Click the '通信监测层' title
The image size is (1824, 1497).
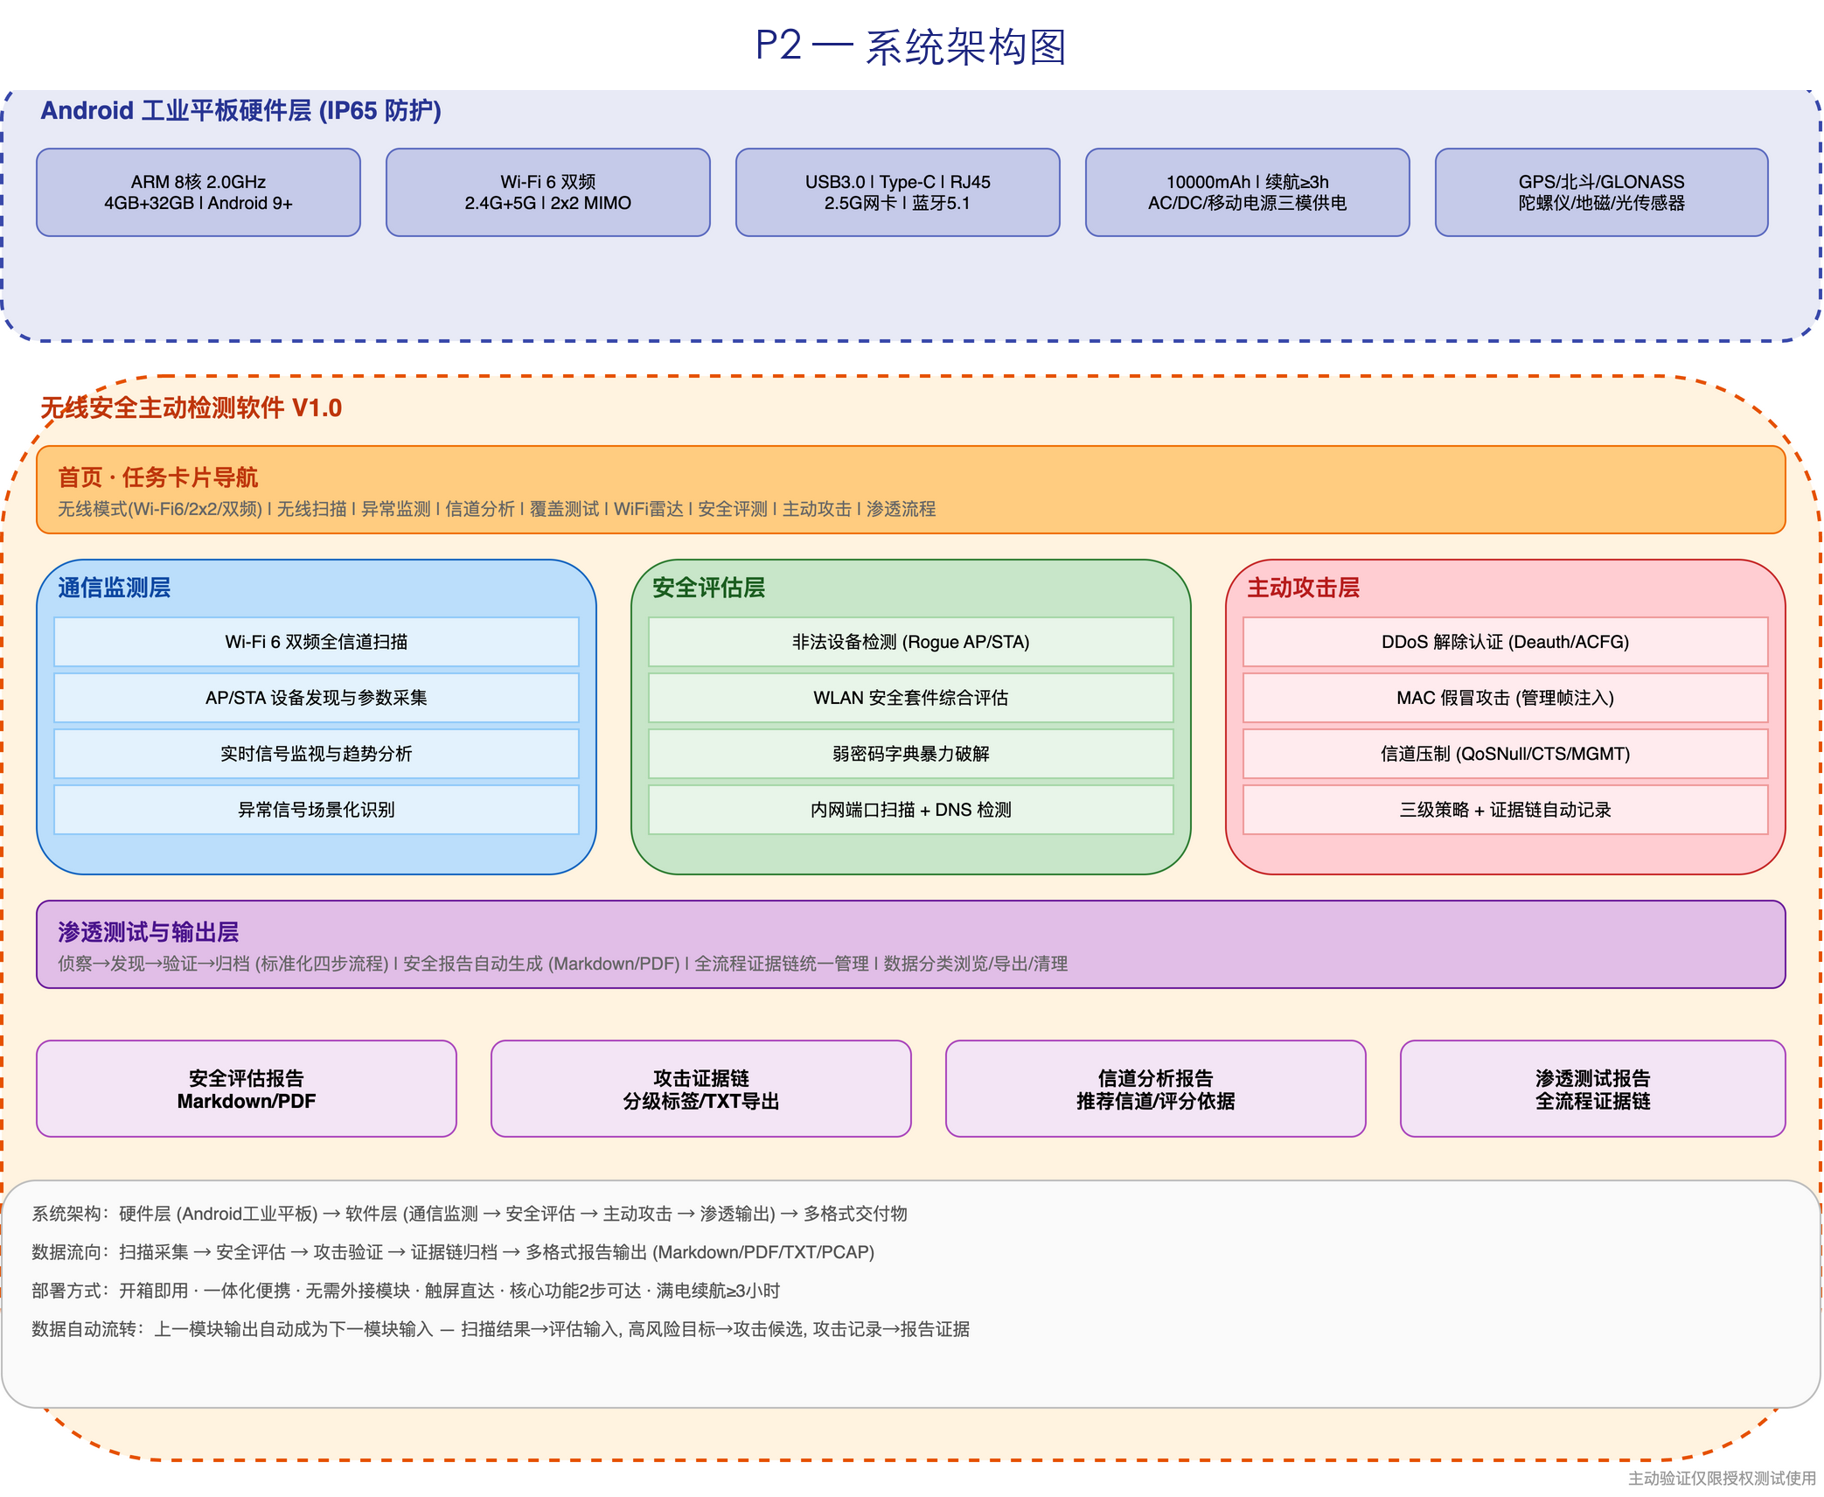click(115, 588)
